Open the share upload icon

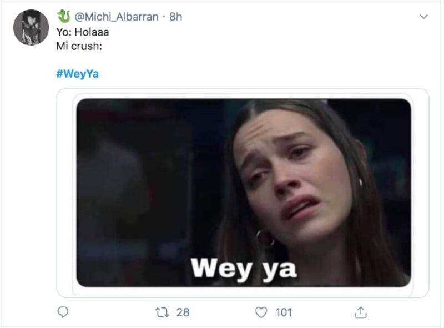coord(361,312)
